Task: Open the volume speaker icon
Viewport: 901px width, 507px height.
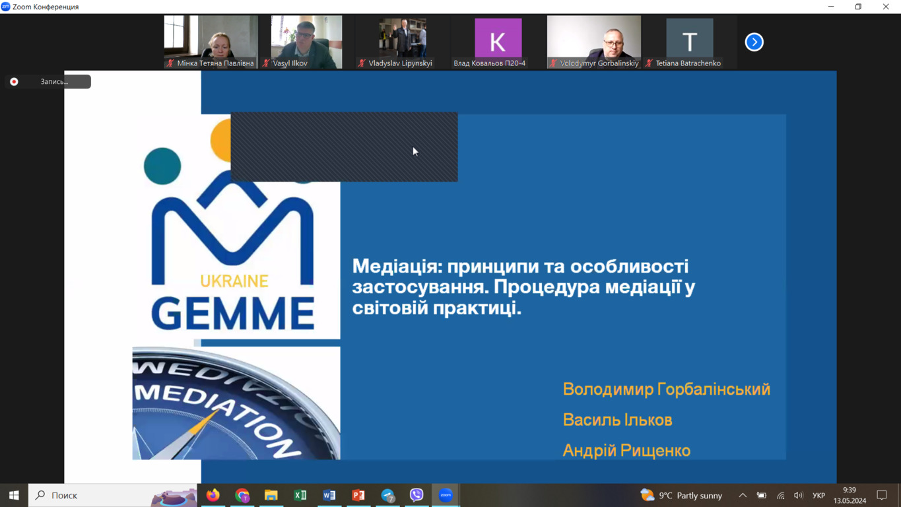Action: click(x=799, y=495)
